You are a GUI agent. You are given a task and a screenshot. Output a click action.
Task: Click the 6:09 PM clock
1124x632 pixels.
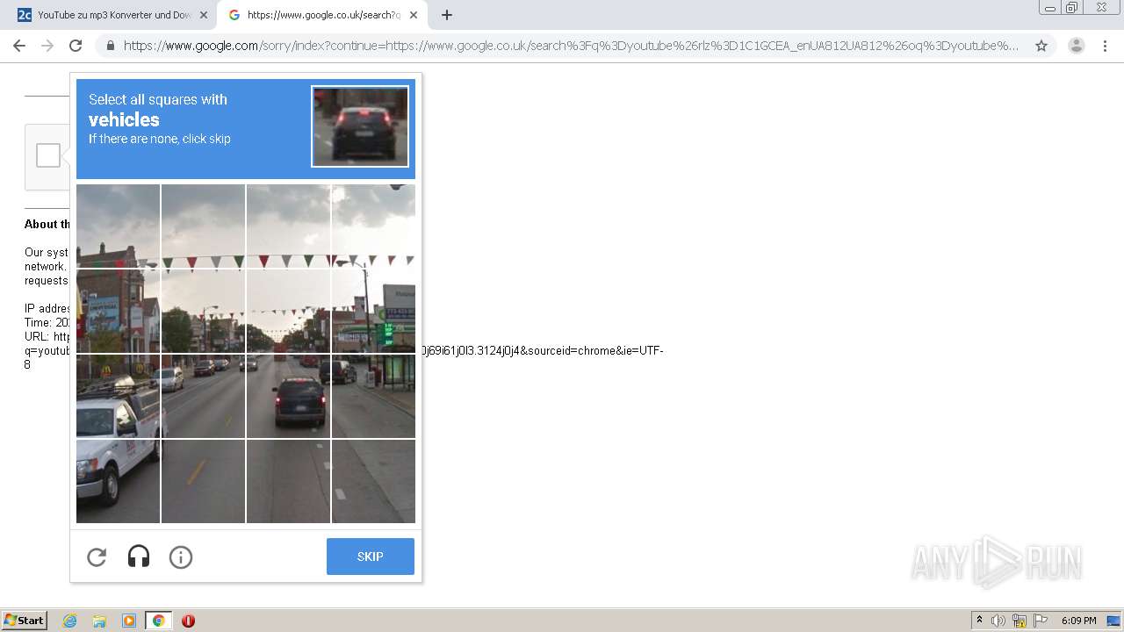click(x=1078, y=621)
